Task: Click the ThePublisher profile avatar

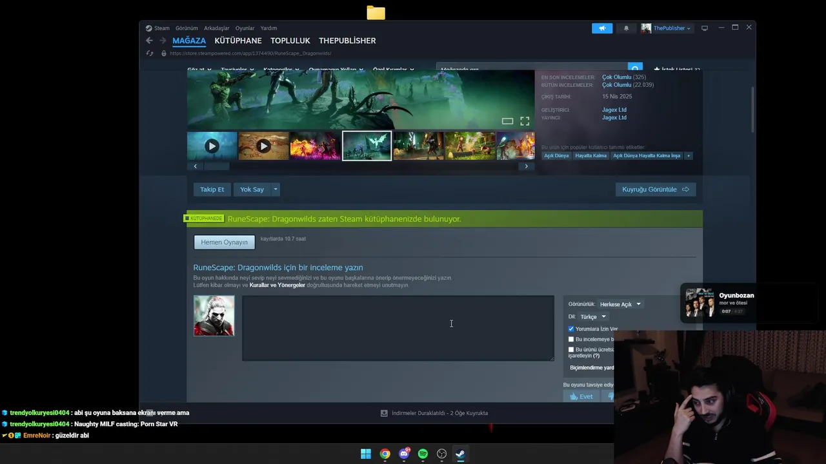Action: click(646, 28)
